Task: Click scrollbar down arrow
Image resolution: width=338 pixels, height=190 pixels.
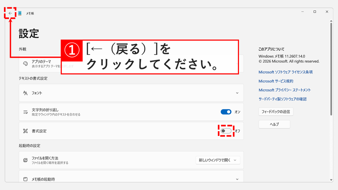Action: click(331, 180)
